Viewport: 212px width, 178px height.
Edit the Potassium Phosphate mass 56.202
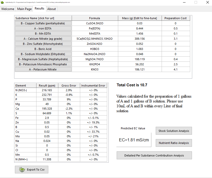140,64
